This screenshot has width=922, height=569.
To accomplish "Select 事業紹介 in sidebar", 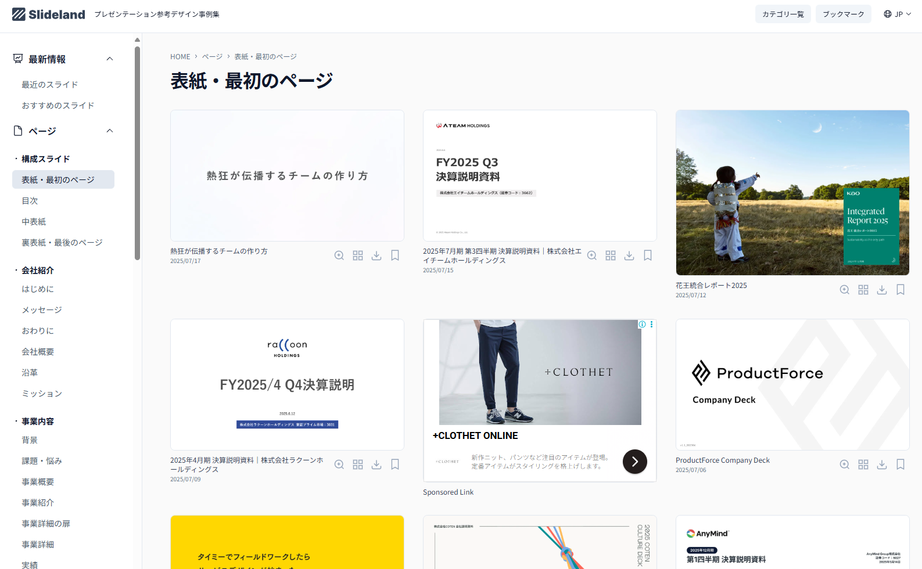I will tap(38, 503).
